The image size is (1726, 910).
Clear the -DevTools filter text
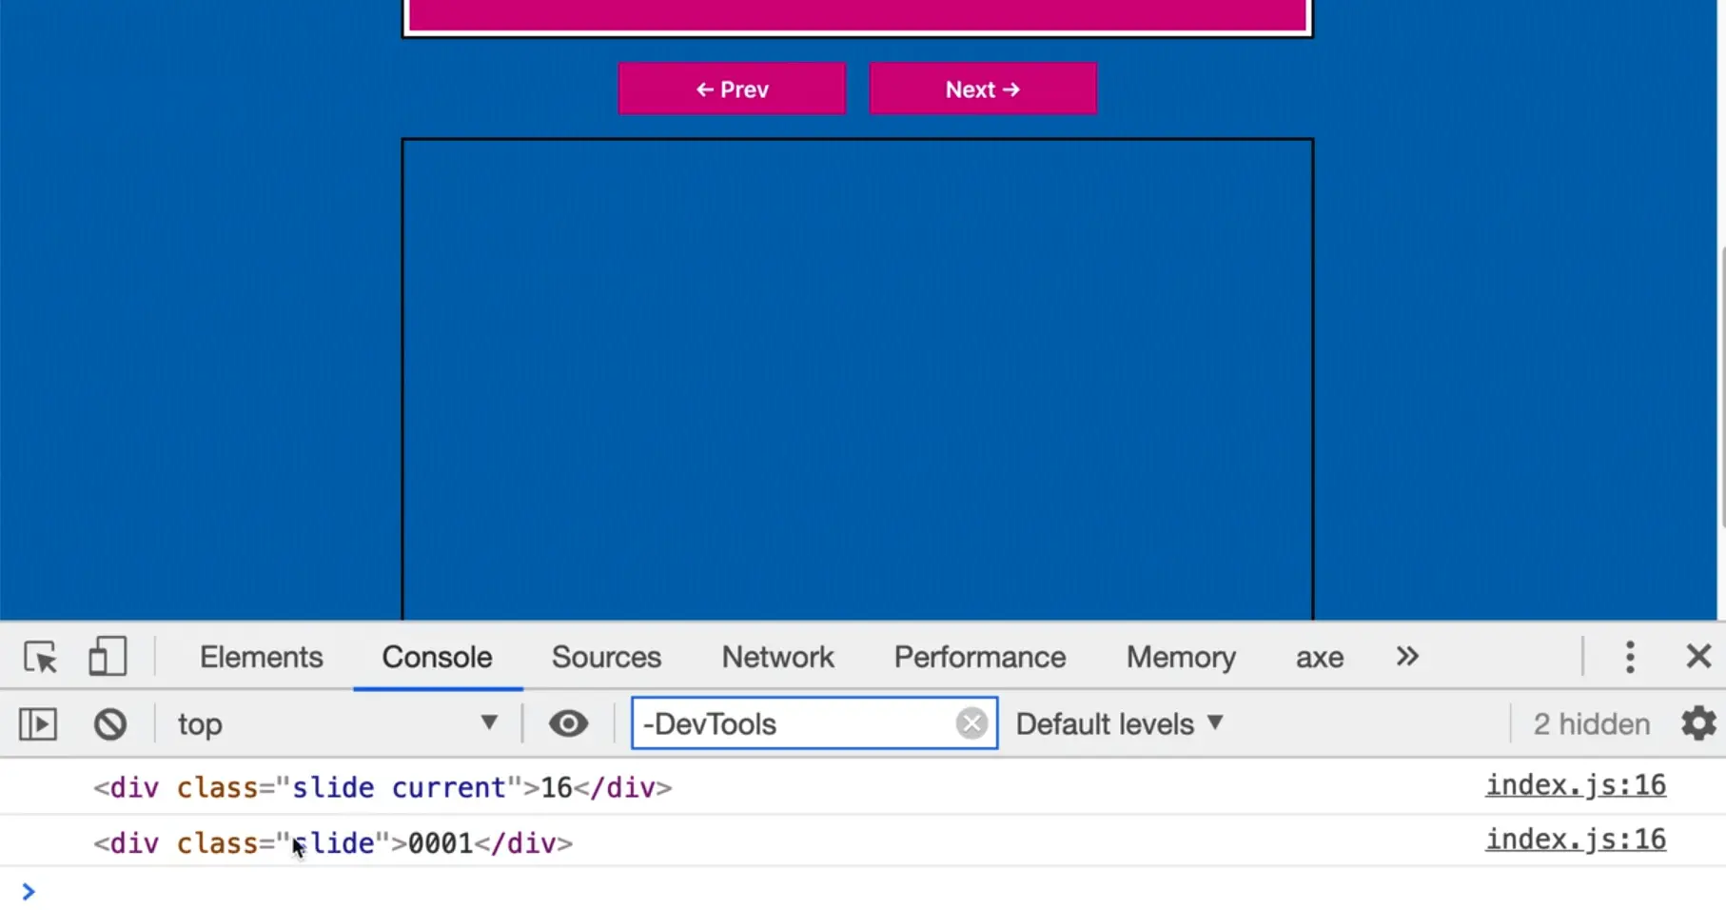tap(971, 724)
